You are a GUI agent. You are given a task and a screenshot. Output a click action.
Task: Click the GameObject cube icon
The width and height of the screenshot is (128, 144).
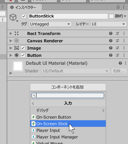pos(13,17)
